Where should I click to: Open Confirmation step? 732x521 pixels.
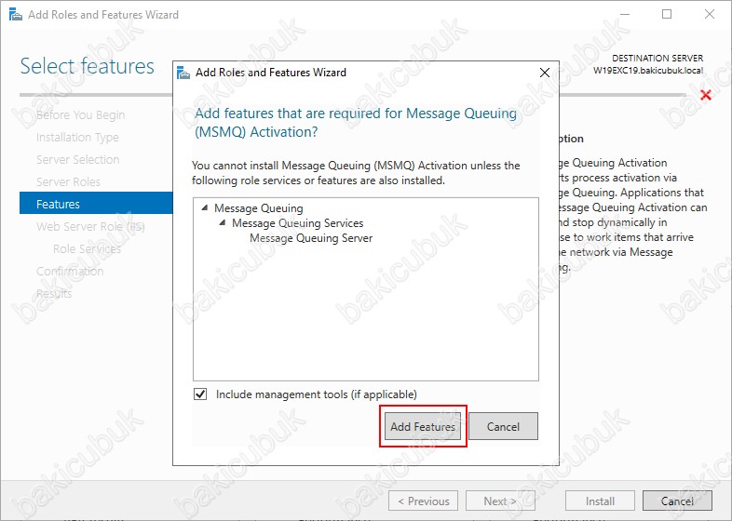coord(70,272)
